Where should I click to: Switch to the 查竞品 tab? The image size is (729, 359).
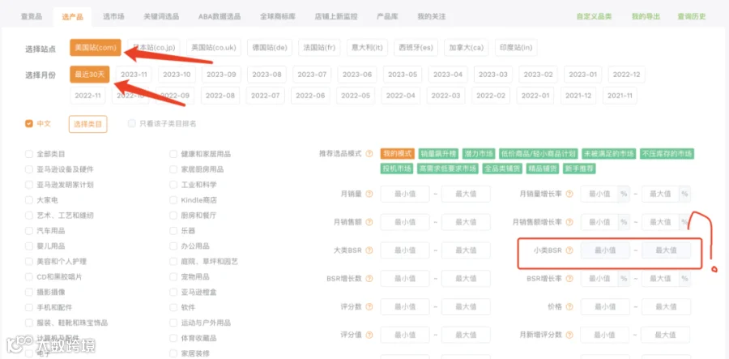click(31, 17)
